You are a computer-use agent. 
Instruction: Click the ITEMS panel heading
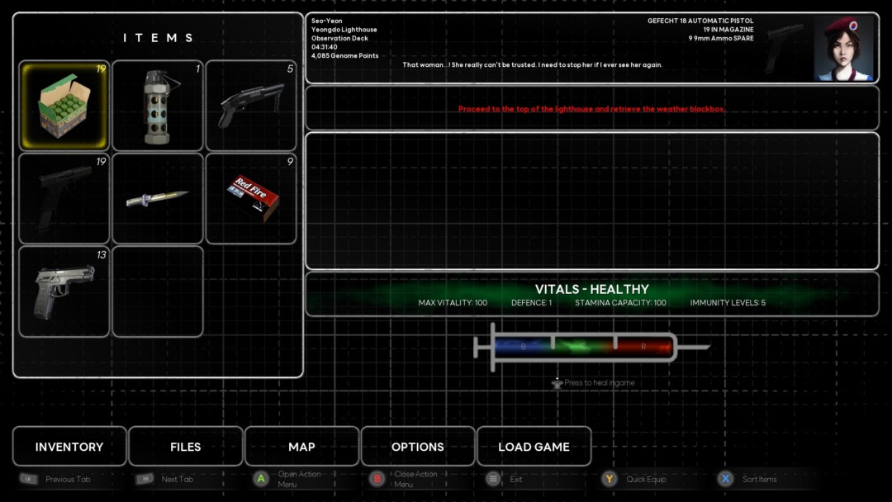pyautogui.click(x=158, y=38)
